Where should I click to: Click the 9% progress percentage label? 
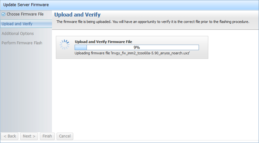point(137,47)
